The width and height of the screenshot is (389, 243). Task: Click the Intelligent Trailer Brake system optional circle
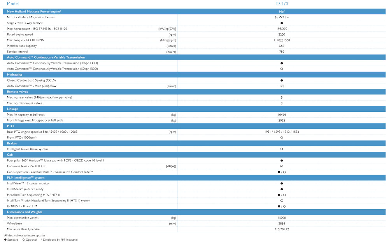pyautogui.click(x=282, y=149)
